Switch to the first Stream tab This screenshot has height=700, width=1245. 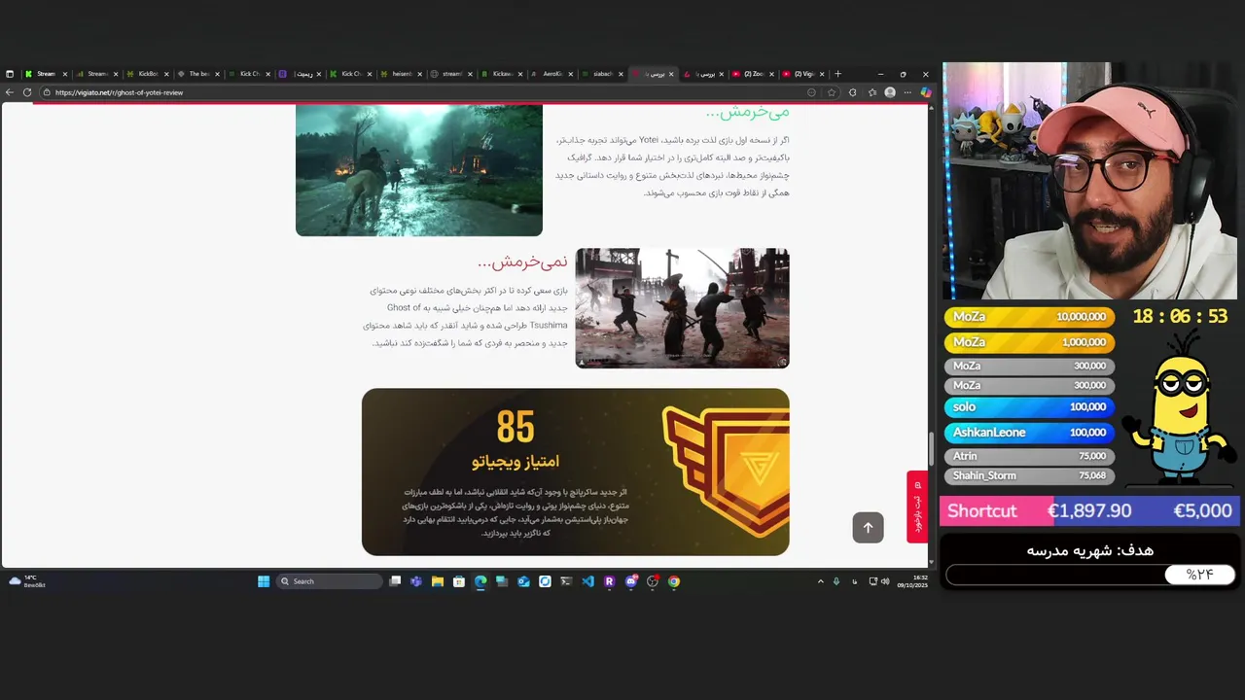(46, 74)
